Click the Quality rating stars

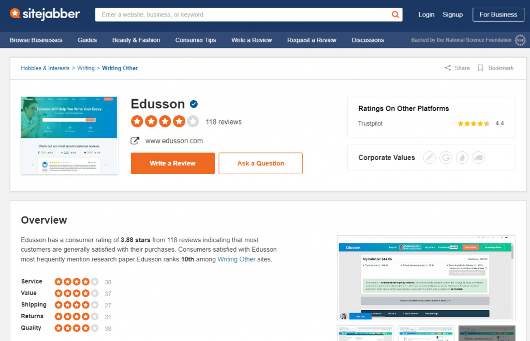pyautogui.click(x=77, y=328)
